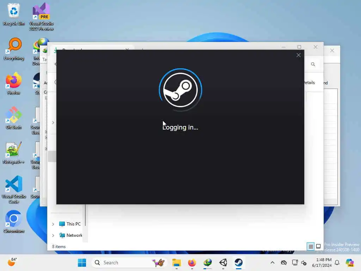Click the Search highlight butterfly icon
361x271 pixels.
coord(158,263)
